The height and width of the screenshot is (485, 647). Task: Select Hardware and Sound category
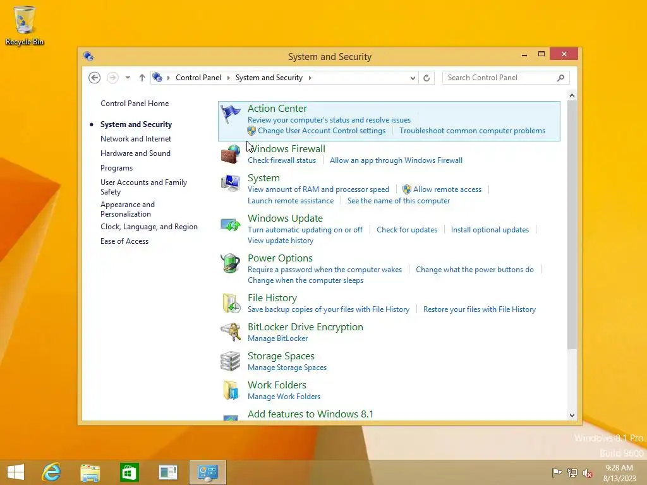[x=135, y=153]
